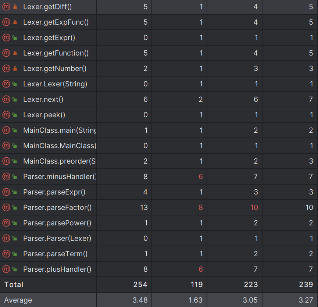Select the MainClass.MainClass( constructor name

tap(60, 146)
